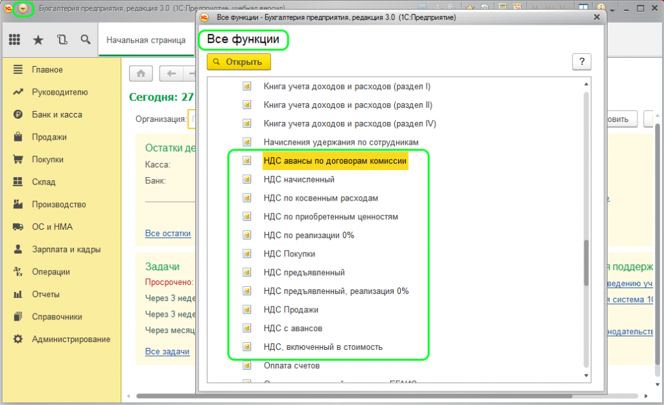Screen dimensions: 664x405
Task: Click the question mark help button
Action: point(582,62)
